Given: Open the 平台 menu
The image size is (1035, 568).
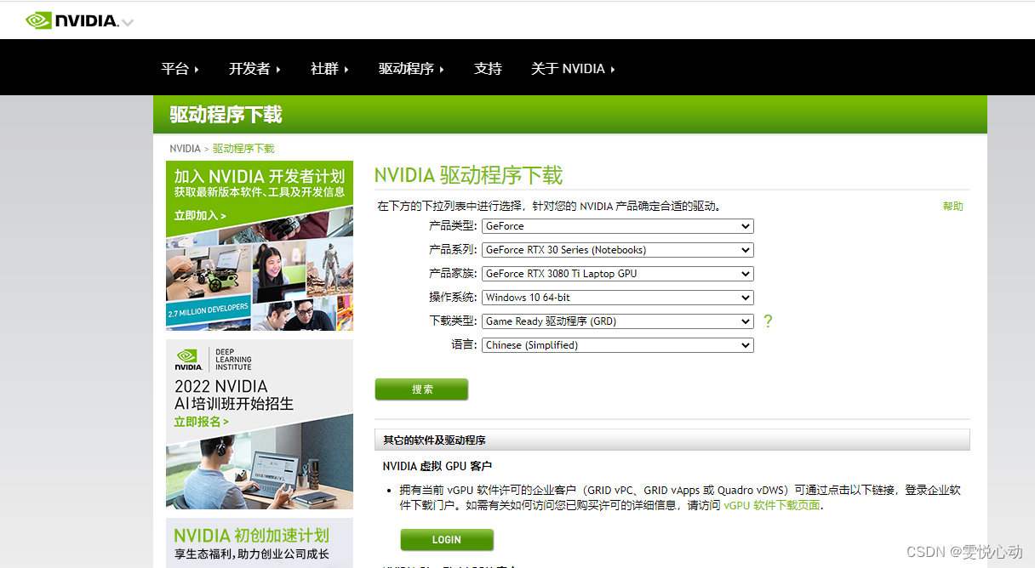Looking at the screenshot, I should [180, 69].
